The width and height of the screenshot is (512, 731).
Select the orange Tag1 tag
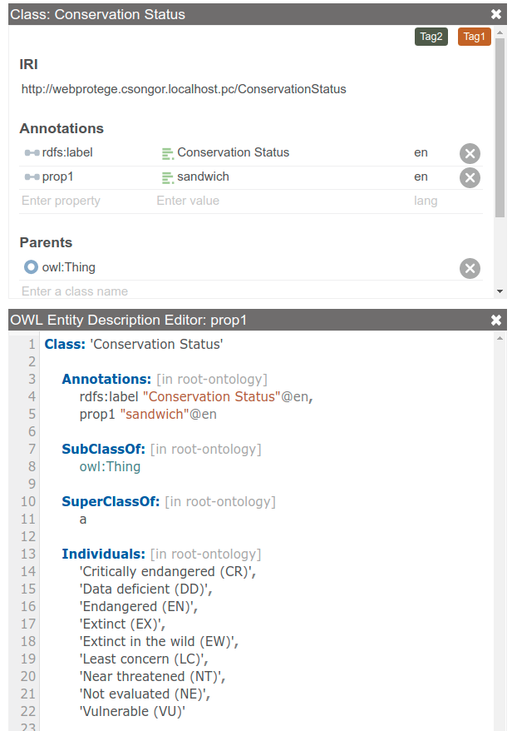pyautogui.click(x=474, y=37)
